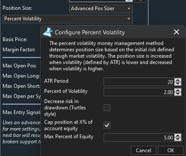This screenshot has height=156, width=186.
Task: Decrease Max Percent of Equity value
Action: tap(178, 139)
